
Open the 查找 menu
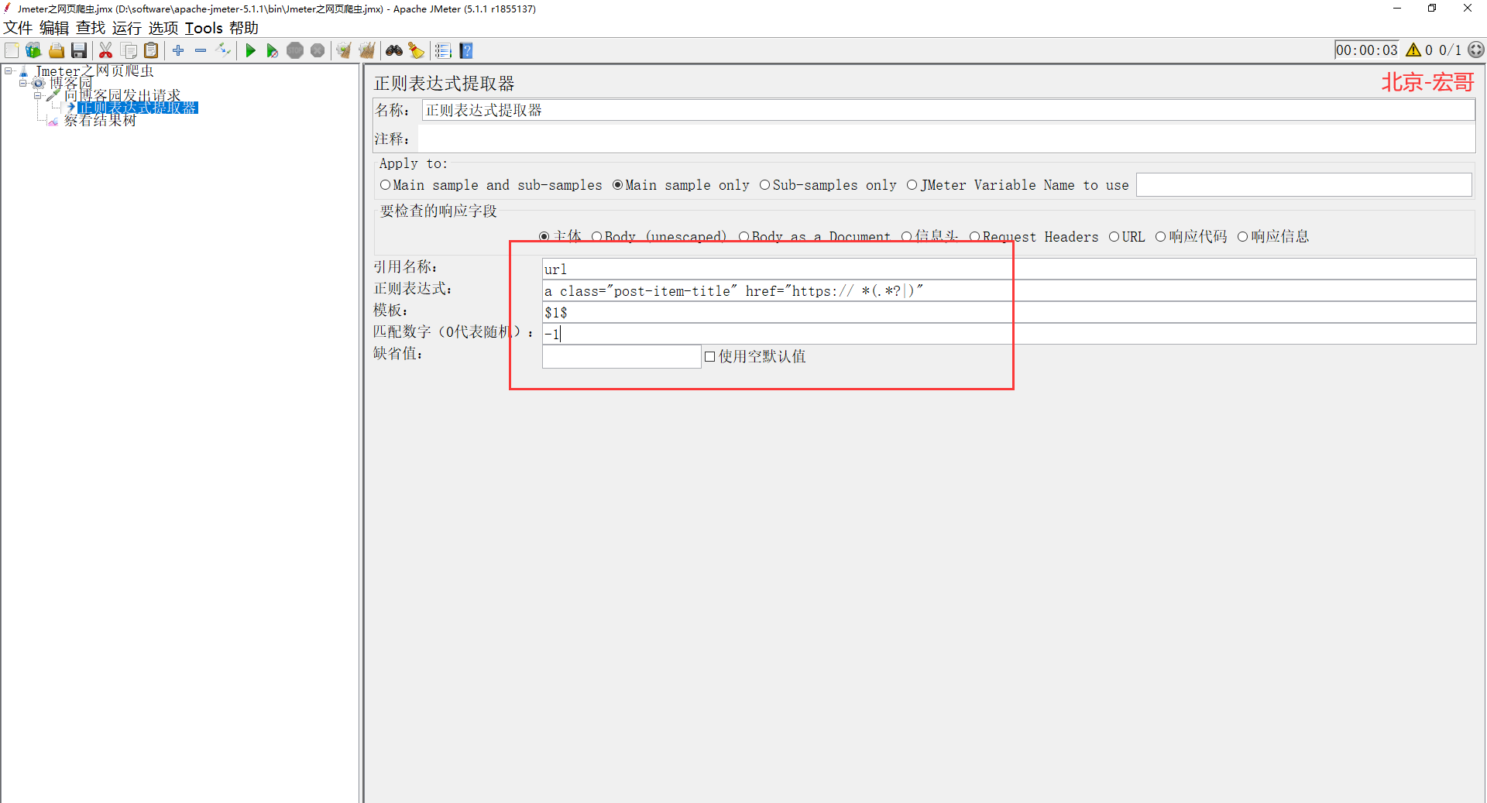[x=91, y=28]
